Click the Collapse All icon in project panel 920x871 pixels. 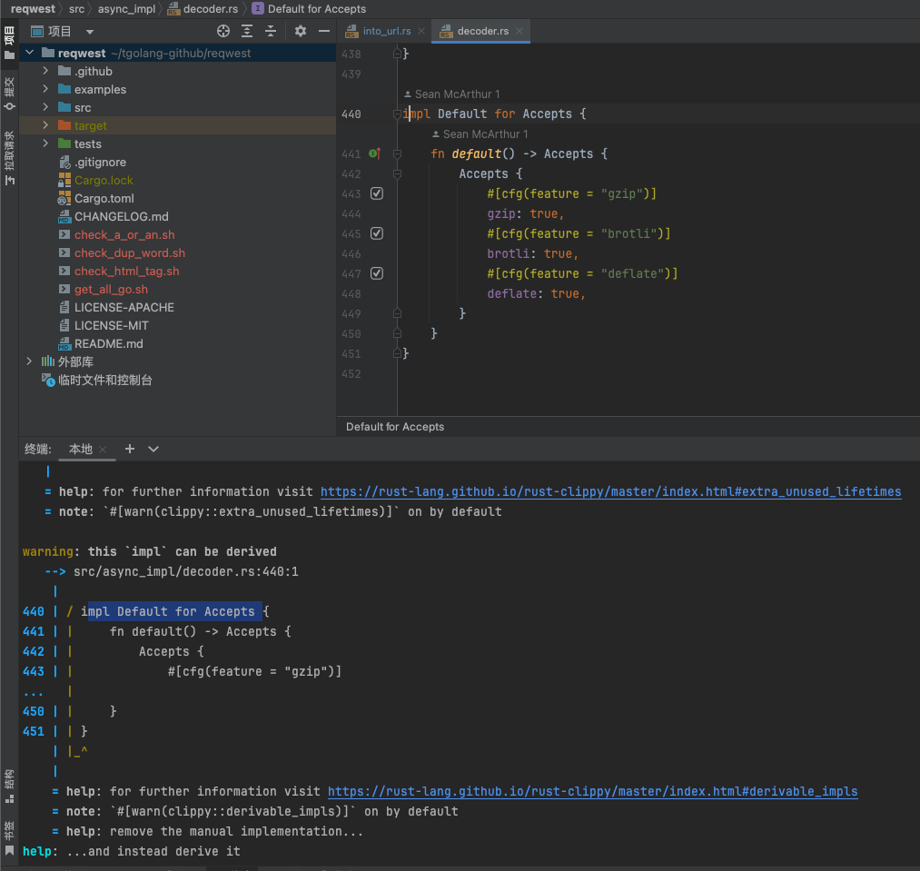tap(270, 31)
